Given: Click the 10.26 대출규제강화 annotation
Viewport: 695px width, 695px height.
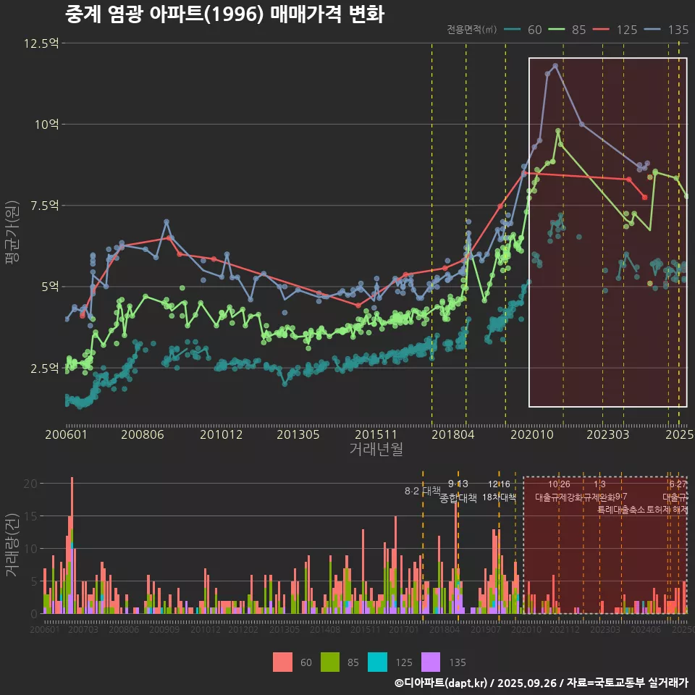Looking at the screenshot, I should tap(559, 491).
